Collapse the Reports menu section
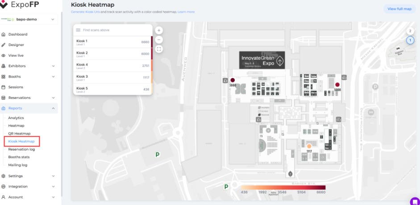 (x=53, y=108)
